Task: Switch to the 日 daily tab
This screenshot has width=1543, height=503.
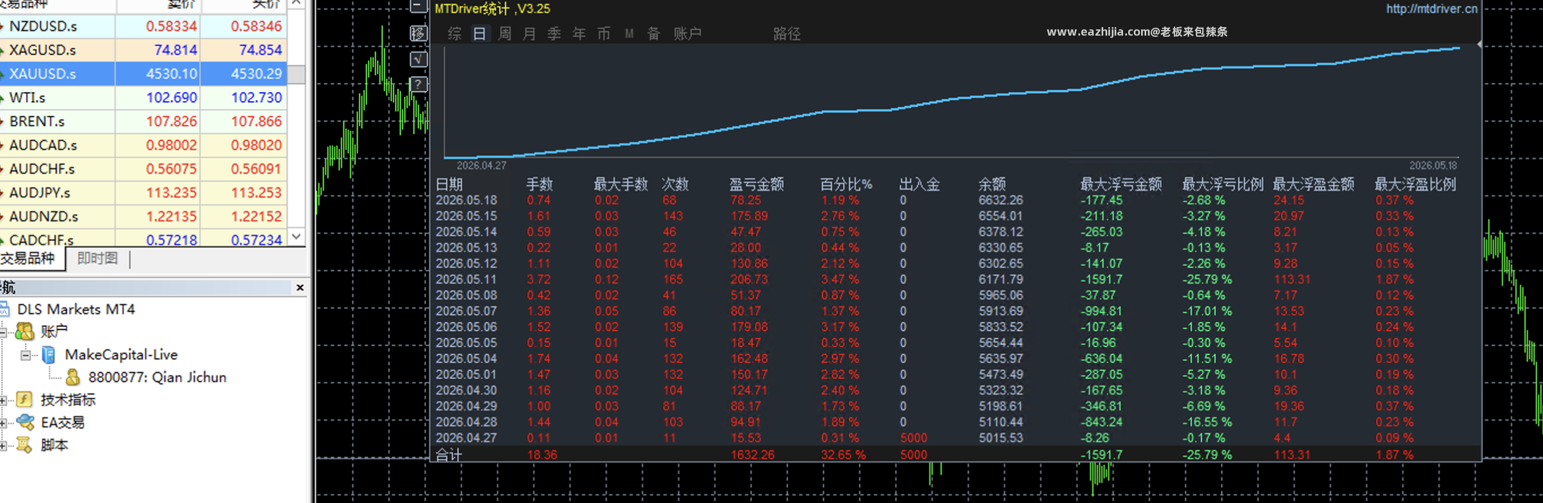Action: pyautogui.click(x=479, y=33)
